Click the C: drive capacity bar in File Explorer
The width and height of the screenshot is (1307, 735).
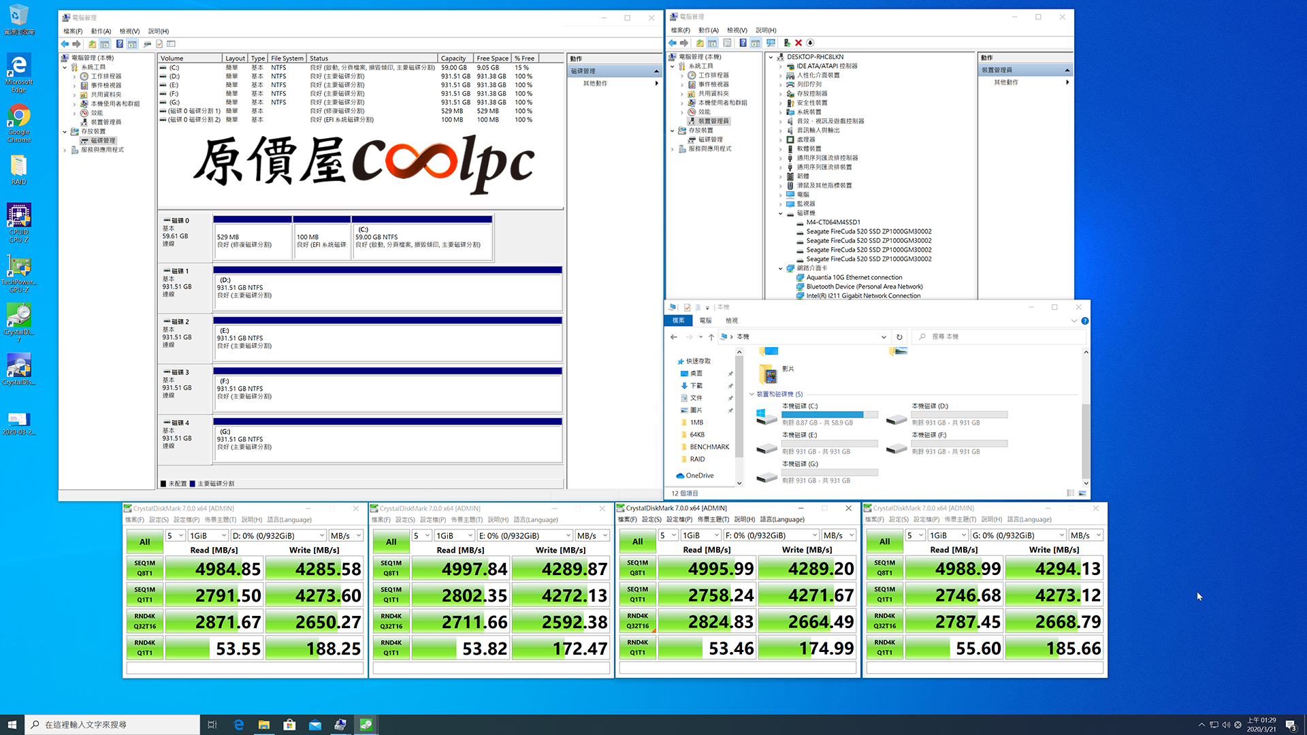pos(830,414)
